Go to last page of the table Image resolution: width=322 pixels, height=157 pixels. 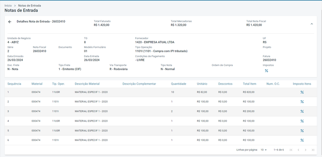pyautogui.click(x=313, y=150)
